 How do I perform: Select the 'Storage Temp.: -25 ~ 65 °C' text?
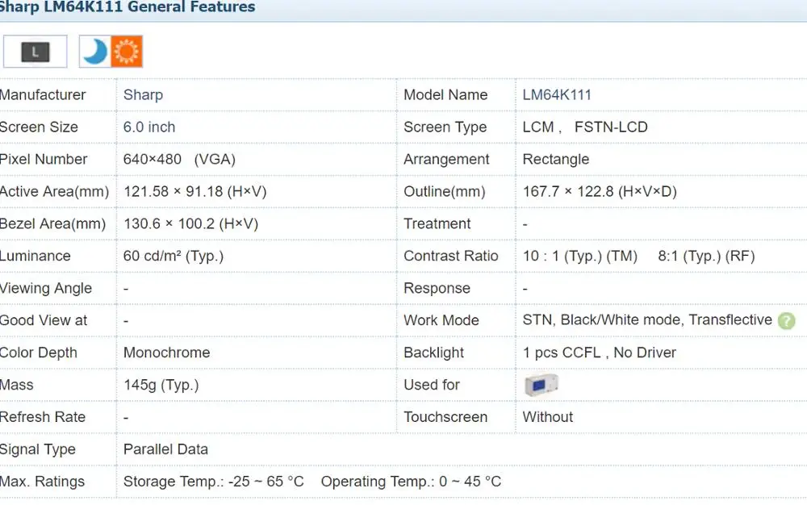[214, 482]
